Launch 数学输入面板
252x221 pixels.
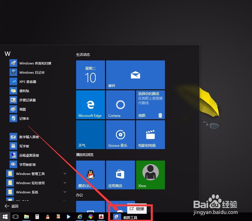click(x=24, y=137)
